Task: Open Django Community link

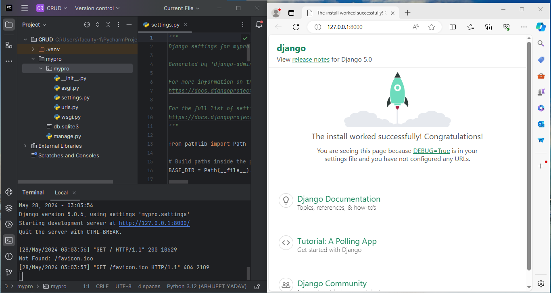Action: 332,283
